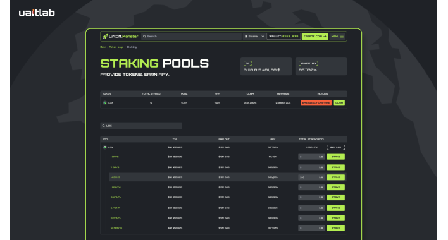Click the LOX token icon in the staked table
The height and width of the screenshot is (240, 448).
tap(105, 102)
